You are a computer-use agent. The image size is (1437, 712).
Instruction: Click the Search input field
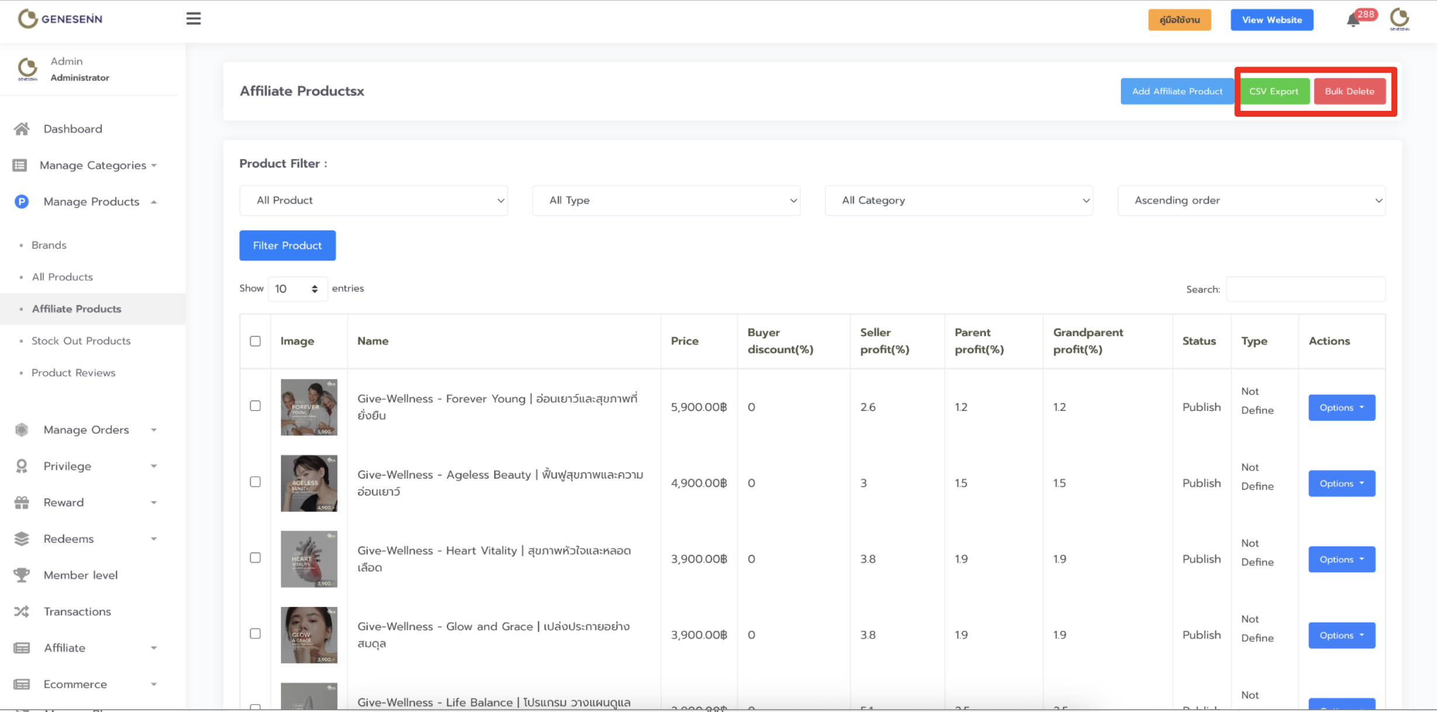point(1305,289)
